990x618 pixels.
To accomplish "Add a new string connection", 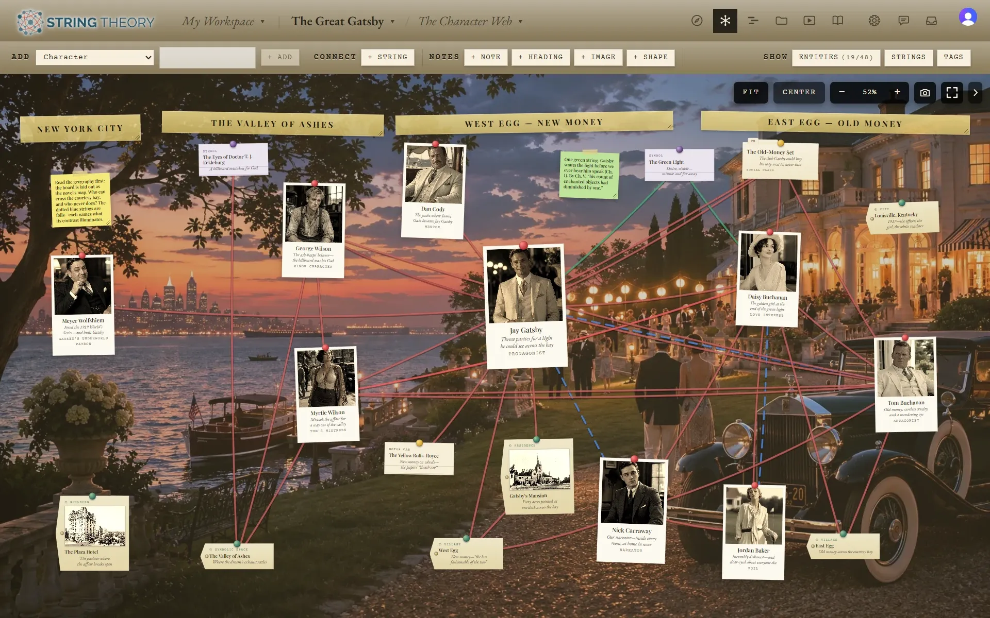I will click(x=388, y=57).
